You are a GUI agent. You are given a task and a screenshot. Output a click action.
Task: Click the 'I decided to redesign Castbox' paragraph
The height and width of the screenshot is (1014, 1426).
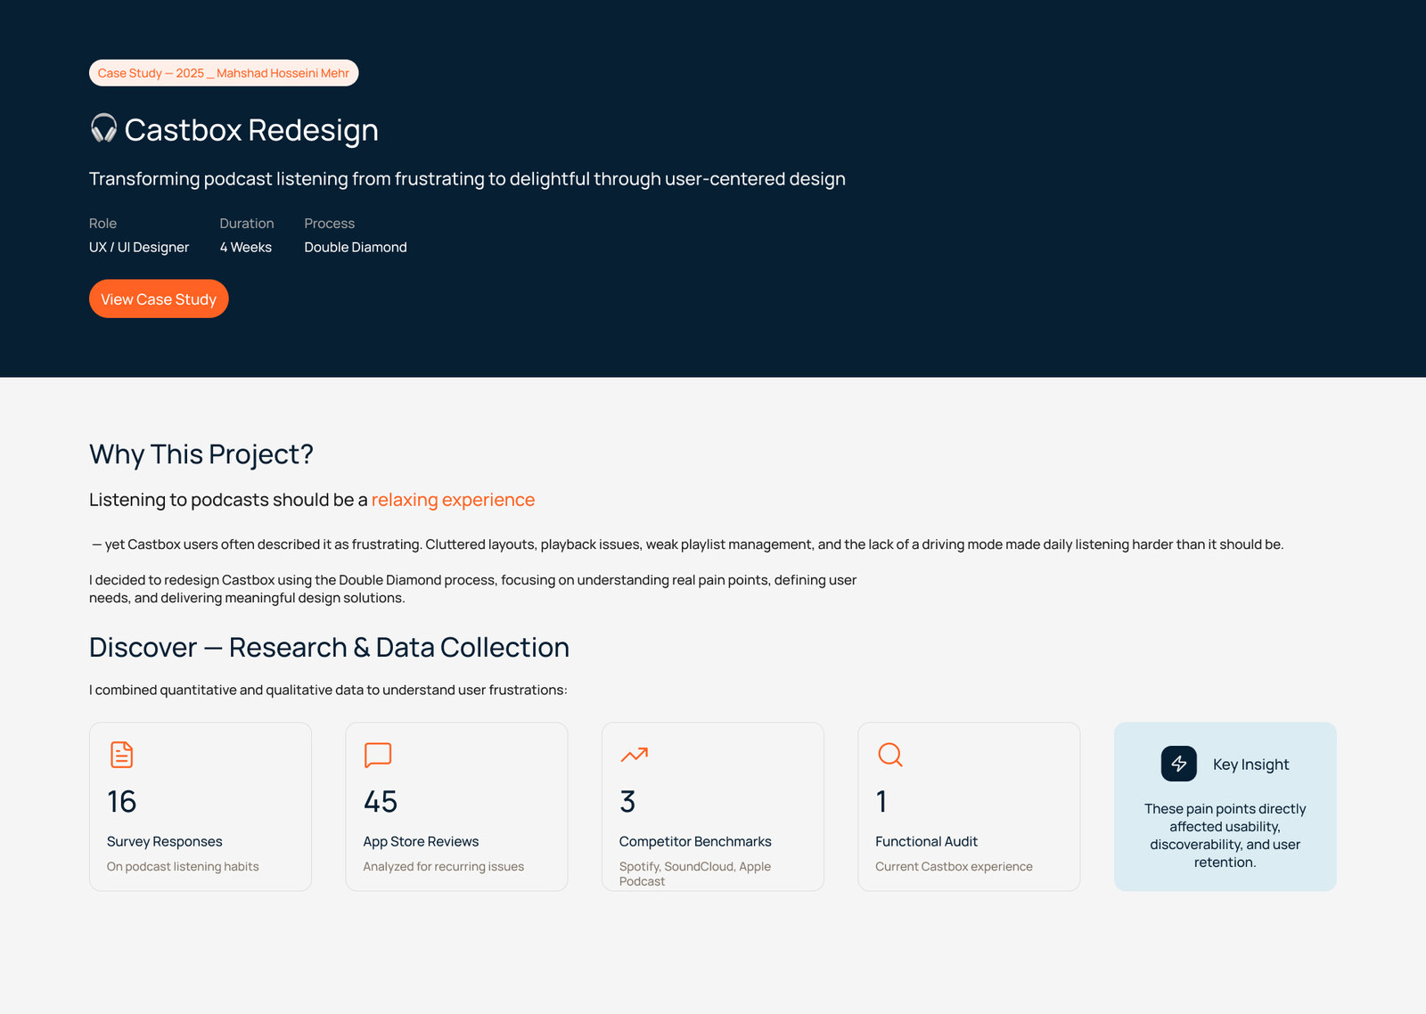point(472,588)
